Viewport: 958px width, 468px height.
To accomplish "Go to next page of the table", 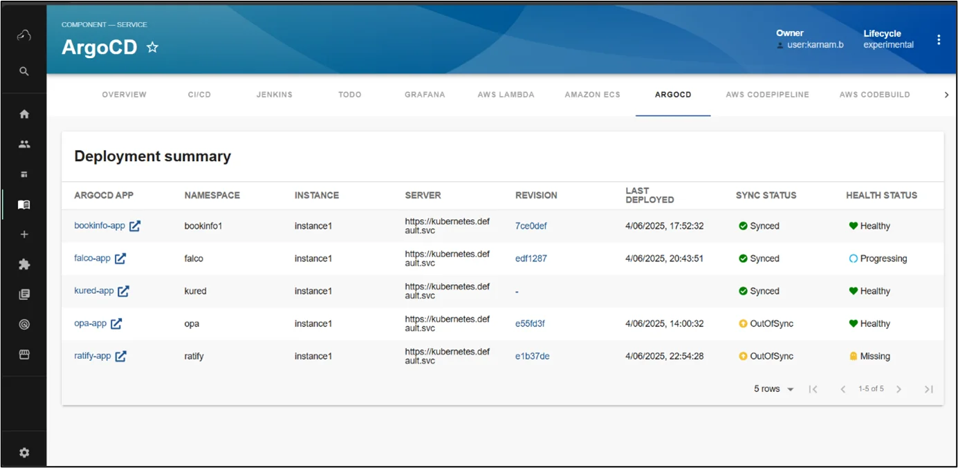I will tap(899, 389).
